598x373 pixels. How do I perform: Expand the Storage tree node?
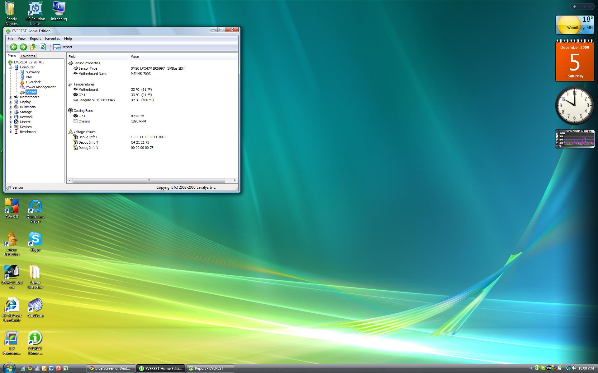10,112
